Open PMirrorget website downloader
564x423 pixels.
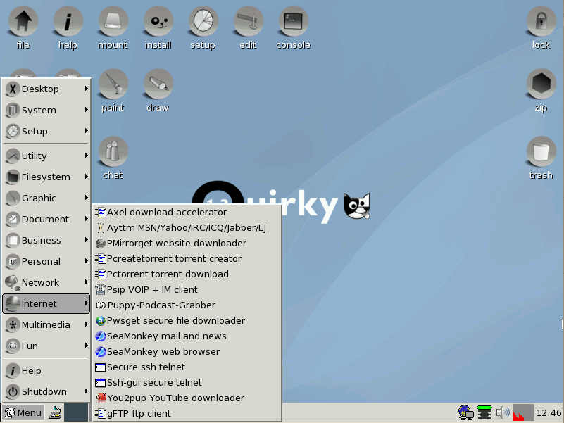click(x=187, y=243)
